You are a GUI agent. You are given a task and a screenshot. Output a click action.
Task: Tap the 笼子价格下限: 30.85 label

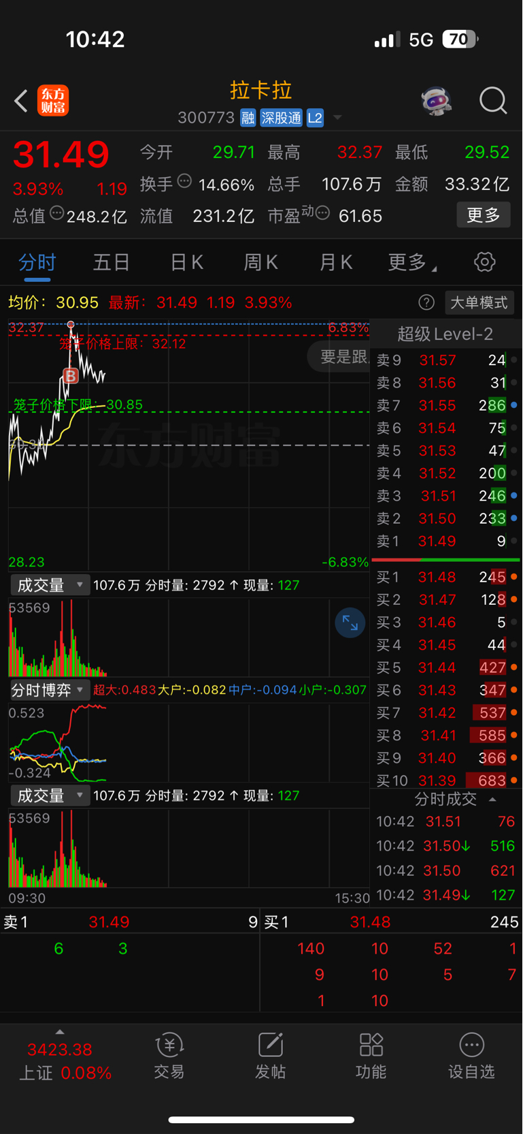click(x=78, y=405)
